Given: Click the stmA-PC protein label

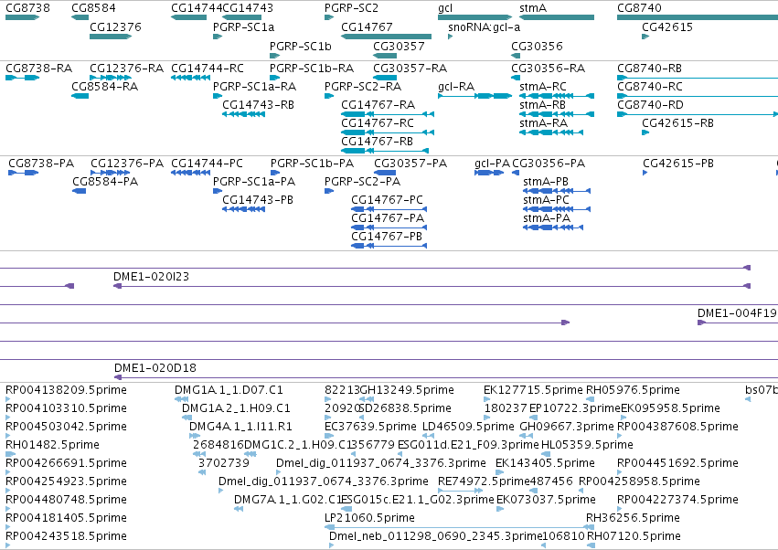Looking at the screenshot, I should pos(546,200).
